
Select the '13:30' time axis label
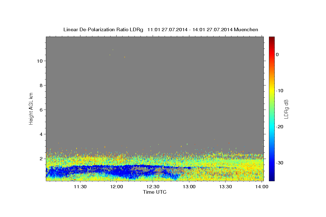(225, 187)
